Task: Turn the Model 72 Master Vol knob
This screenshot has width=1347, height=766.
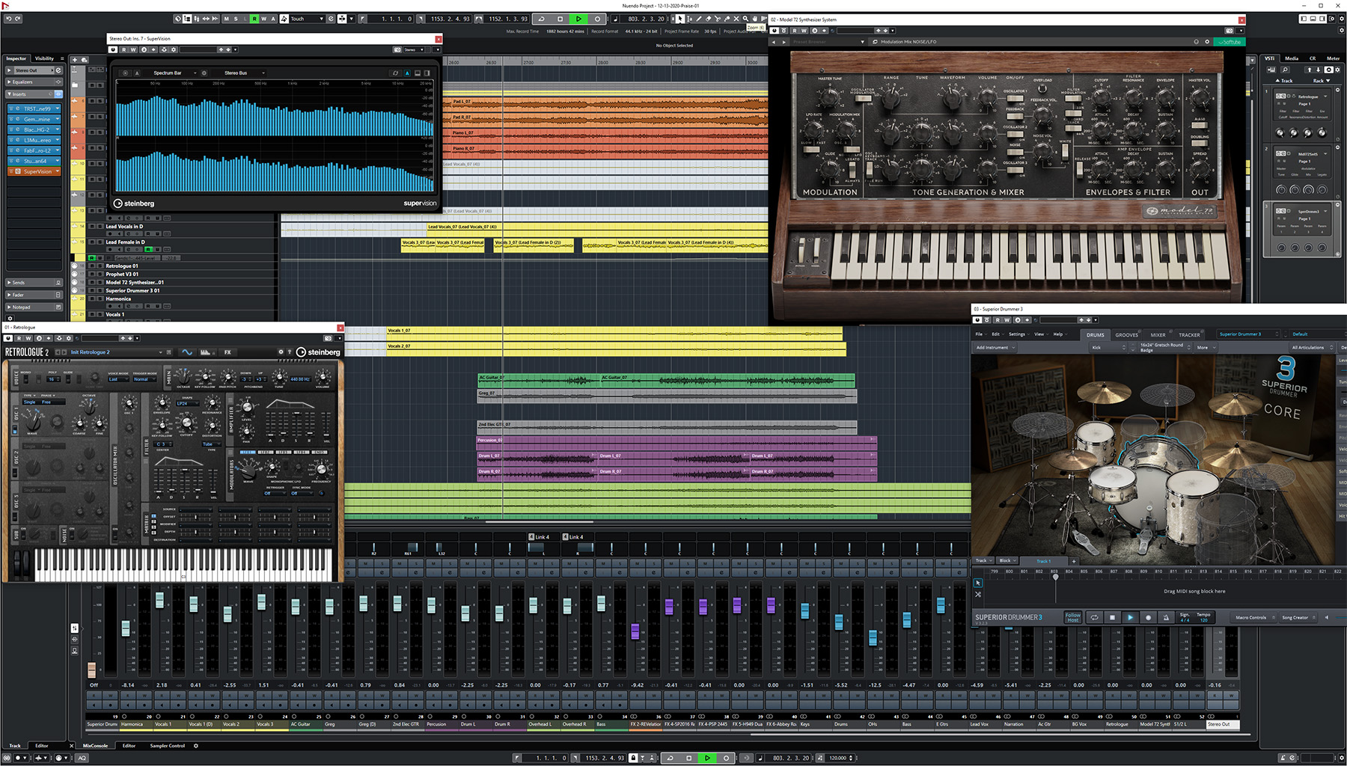Action: coord(1200,98)
